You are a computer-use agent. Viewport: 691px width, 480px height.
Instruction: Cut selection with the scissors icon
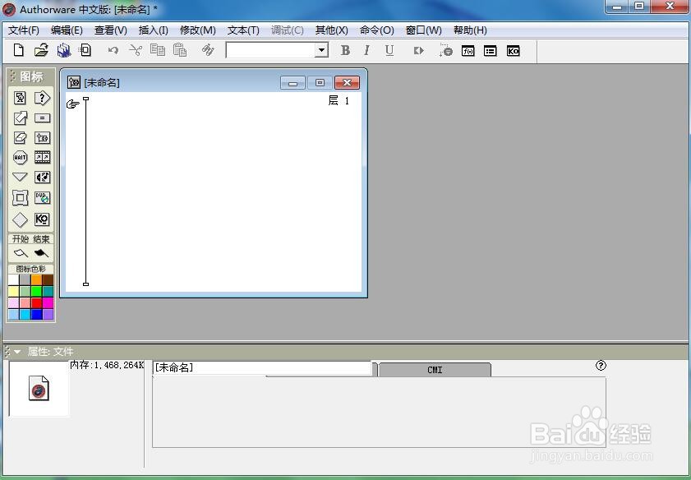coord(136,50)
